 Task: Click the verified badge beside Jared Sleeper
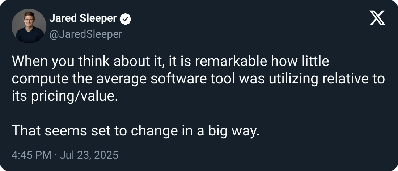pyautogui.click(x=126, y=19)
